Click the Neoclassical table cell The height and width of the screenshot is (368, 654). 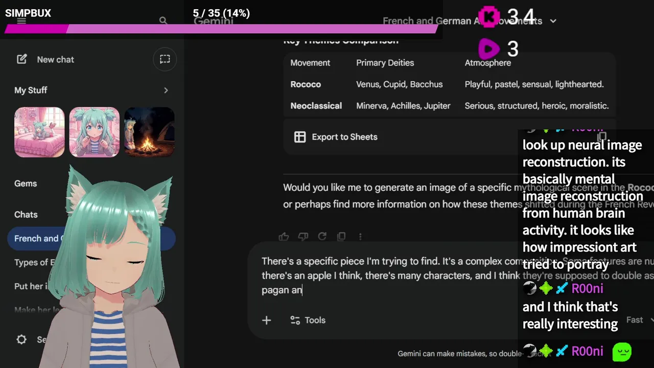[316, 106]
